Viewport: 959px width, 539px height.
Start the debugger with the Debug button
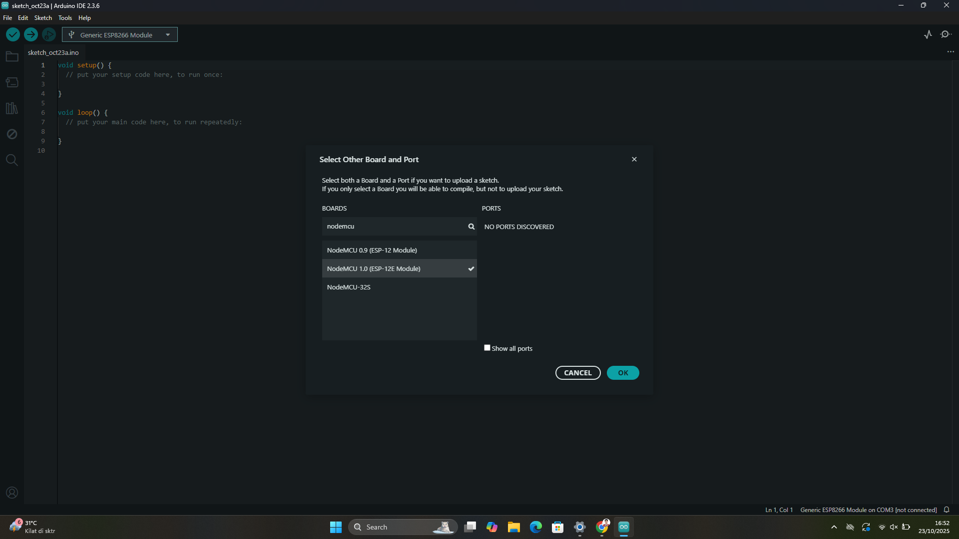tap(49, 34)
